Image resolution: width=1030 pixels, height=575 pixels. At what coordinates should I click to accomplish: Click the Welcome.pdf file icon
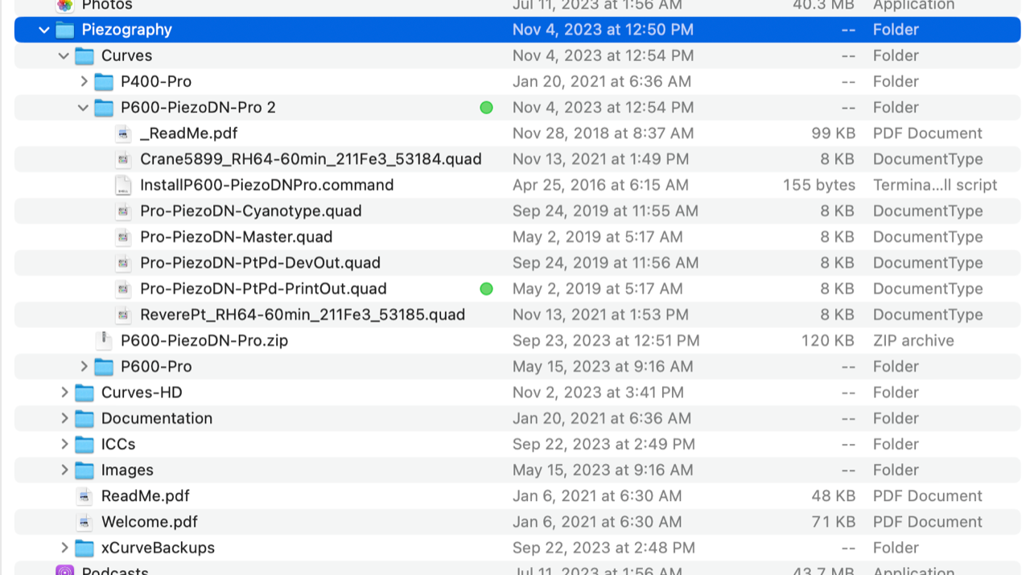click(84, 522)
